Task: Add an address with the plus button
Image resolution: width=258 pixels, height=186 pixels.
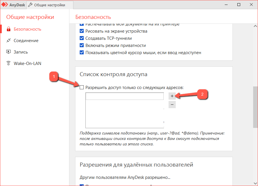Action: (x=172, y=96)
